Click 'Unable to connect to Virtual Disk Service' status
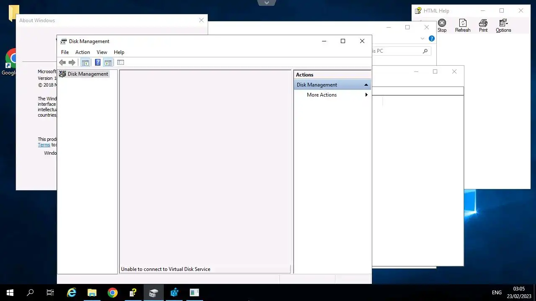 pyautogui.click(x=165, y=269)
